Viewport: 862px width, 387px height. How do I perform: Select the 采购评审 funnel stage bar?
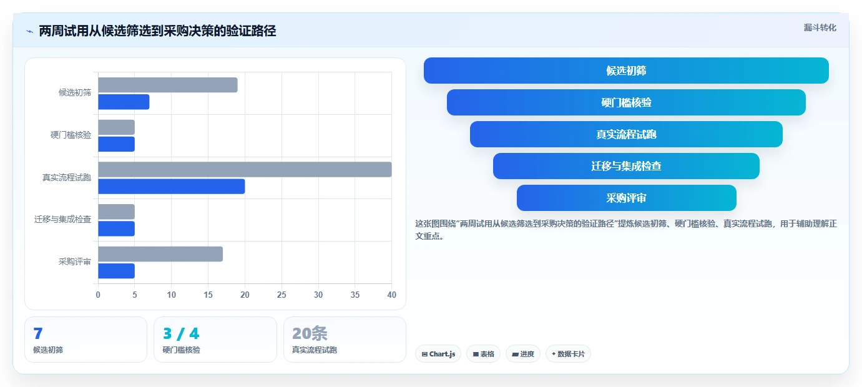626,198
